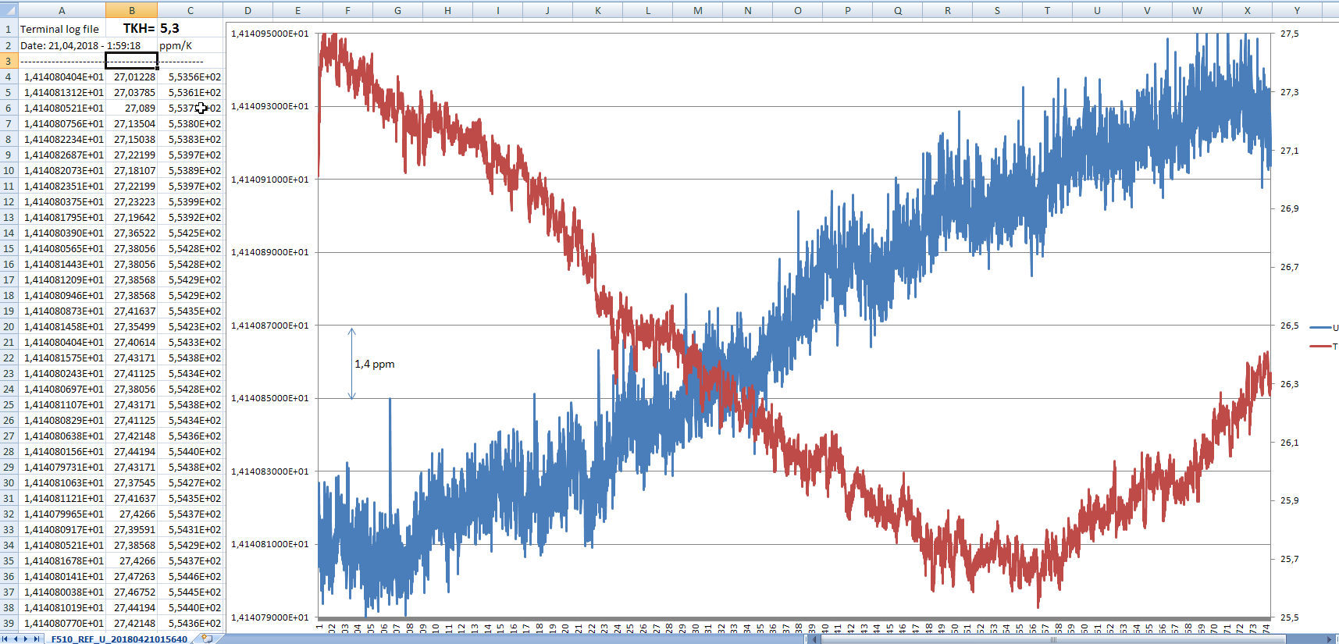This screenshot has width=1339, height=644.
Task: Select column D header
Action: coord(248,10)
